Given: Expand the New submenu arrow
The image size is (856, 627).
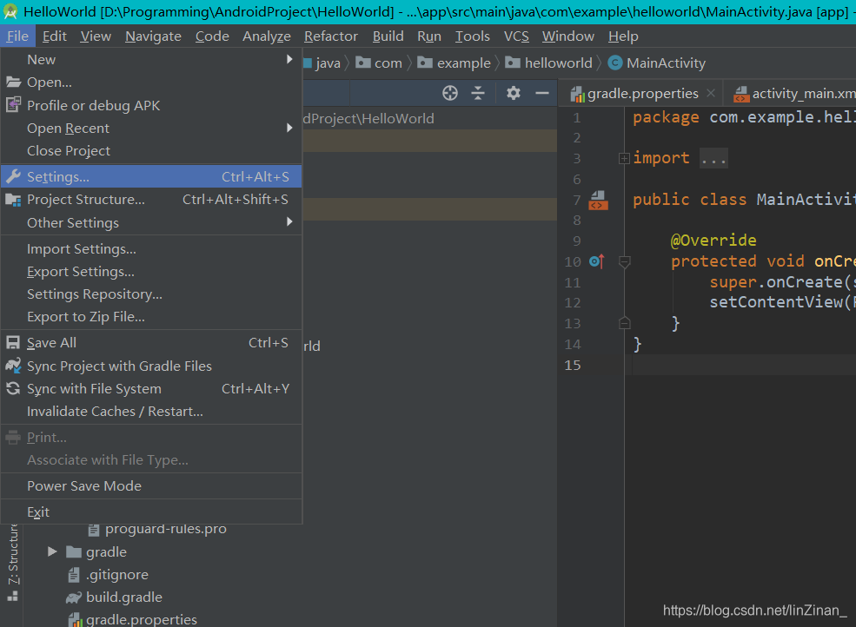Looking at the screenshot, I should click(289, 59).
